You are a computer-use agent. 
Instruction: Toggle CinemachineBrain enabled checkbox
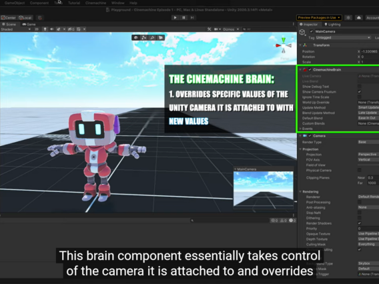310,70
